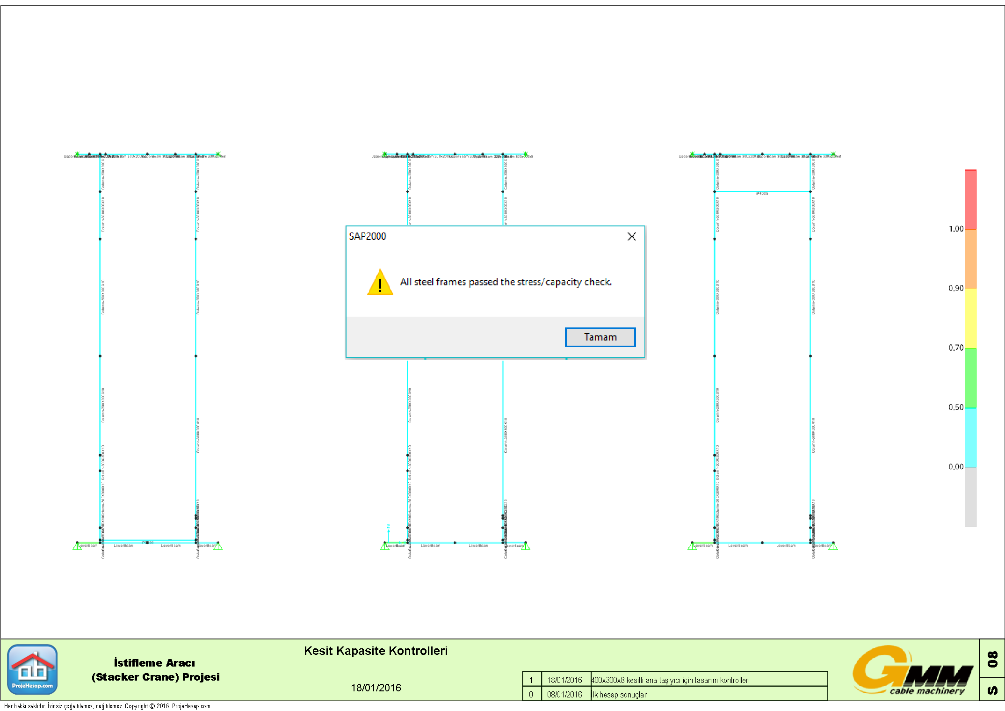Select the cyan legend color band
Screen dimensions: 1005x711
pyautogui.click(x=970, y=437)
